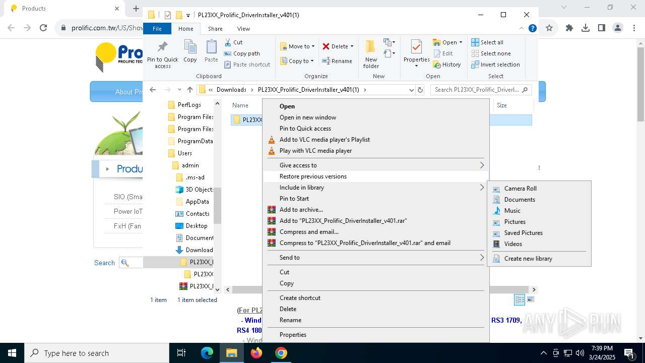The image size is (645, 363).
Task: Bookmark this page with star icon
Action: (x=549, y=28)
